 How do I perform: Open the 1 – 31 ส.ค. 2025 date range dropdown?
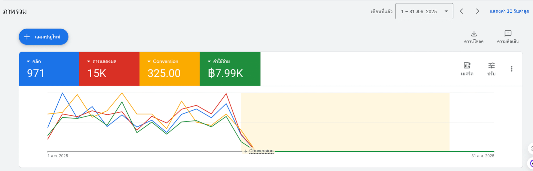[x=424, y=11]
